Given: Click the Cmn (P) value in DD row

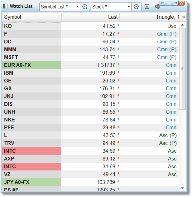Looking at the screenshot, I should (x=167, y=42).
